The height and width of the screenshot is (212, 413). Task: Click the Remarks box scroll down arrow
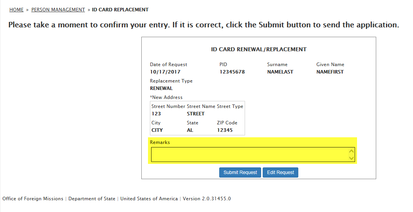pyautogui.click(x=352, y=158)
